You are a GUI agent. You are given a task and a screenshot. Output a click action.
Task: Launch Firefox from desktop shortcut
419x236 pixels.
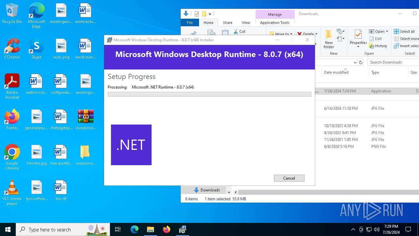pyautogui.click(x=12, y=120)
